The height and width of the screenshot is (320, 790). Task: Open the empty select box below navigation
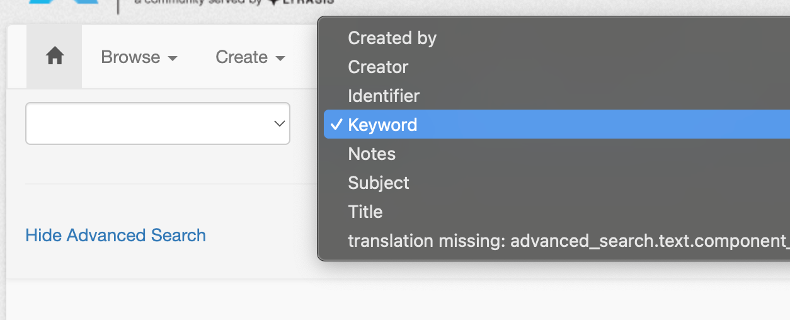pyautogui.click(x=157, y=123)
